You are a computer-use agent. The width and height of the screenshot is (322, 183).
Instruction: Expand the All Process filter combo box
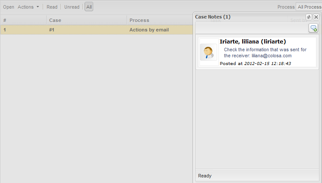(309, 7)
